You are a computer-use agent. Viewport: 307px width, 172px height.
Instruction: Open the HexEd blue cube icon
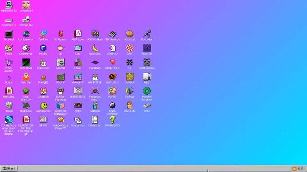tap(43, 48)
